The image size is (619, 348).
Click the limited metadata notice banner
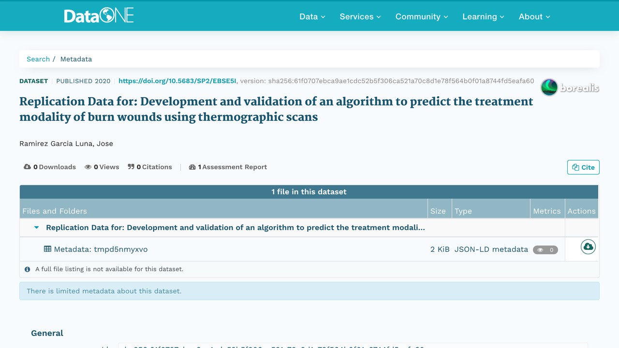coord(309,291)
